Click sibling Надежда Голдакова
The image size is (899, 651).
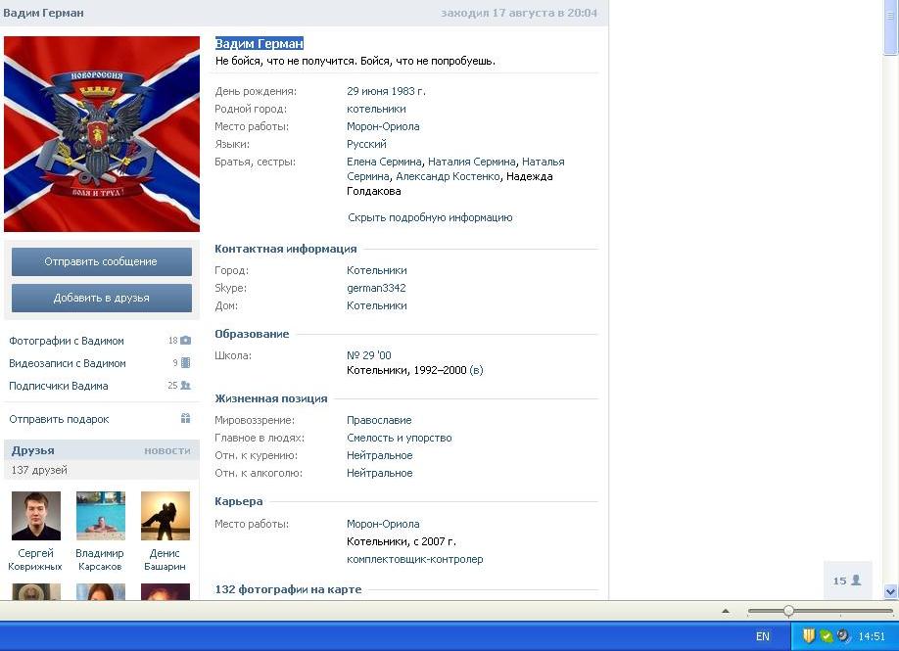click(449, 184)
